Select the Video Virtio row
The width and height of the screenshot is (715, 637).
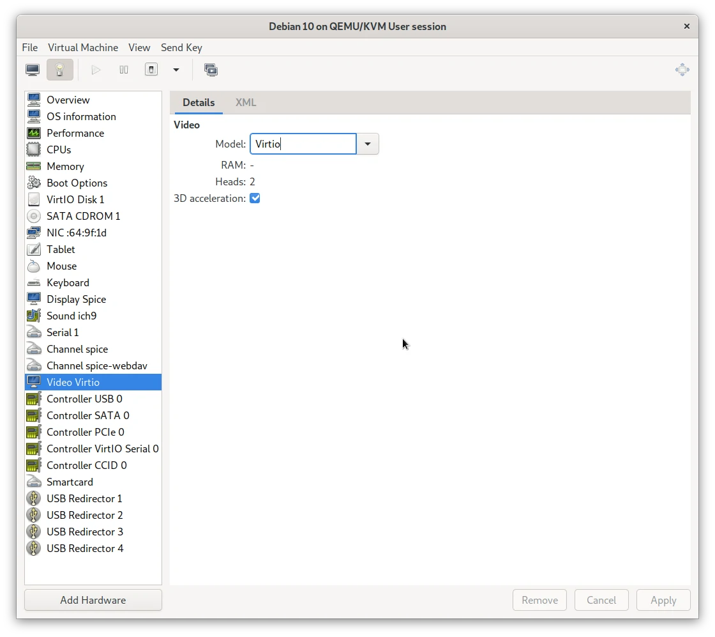coord(93,382)
